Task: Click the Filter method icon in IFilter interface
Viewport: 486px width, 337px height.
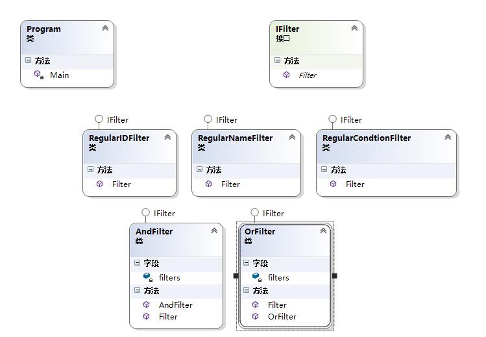Action: click(x=286, y=75)
